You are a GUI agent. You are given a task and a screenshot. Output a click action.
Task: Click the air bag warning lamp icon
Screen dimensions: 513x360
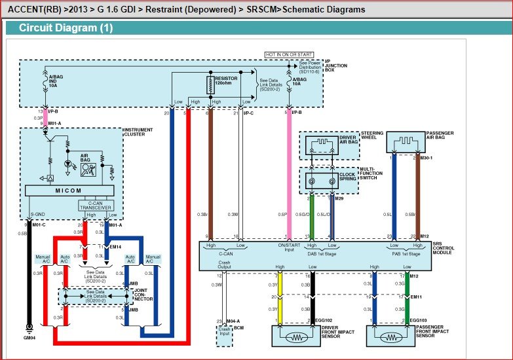pyautogui.click(x=88, y=170)
